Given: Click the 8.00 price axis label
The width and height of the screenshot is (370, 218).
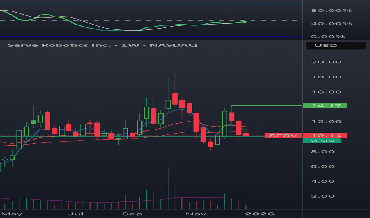Looking at the screenshot, I should tap(323, 151).
